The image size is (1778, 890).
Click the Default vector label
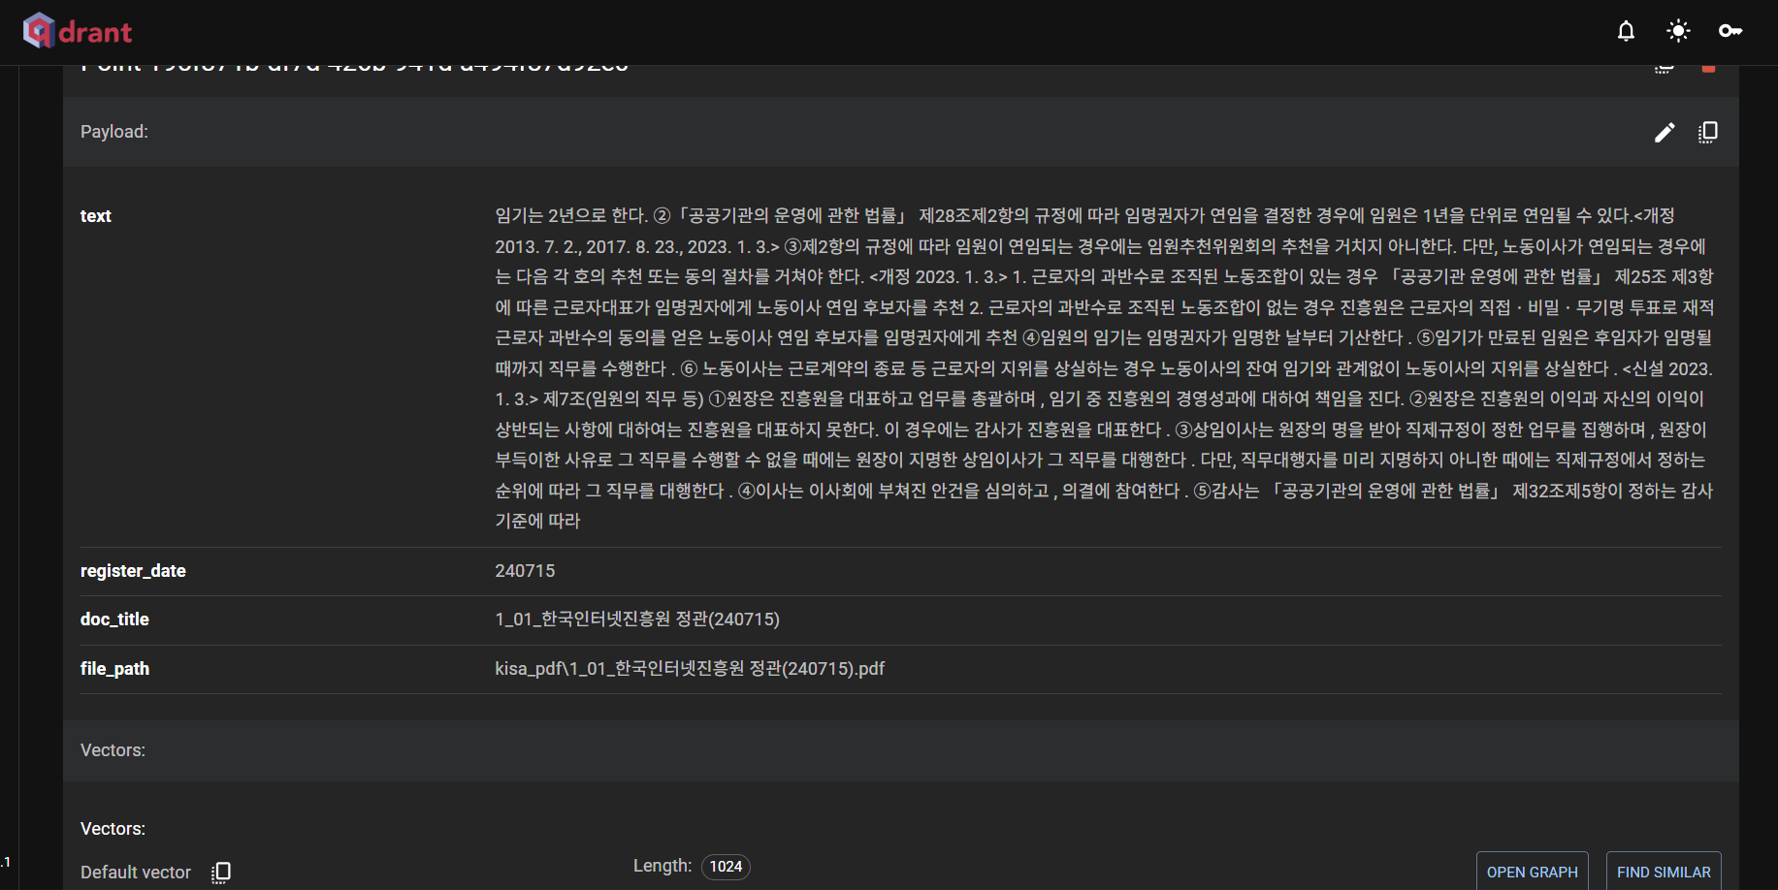(x=136, y=873)
